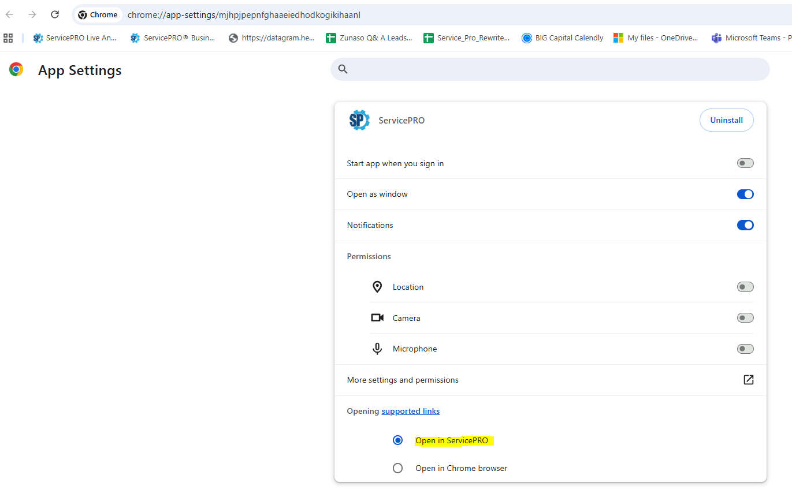
Task: Toggle the Camera permission switch
Action: 745,318
